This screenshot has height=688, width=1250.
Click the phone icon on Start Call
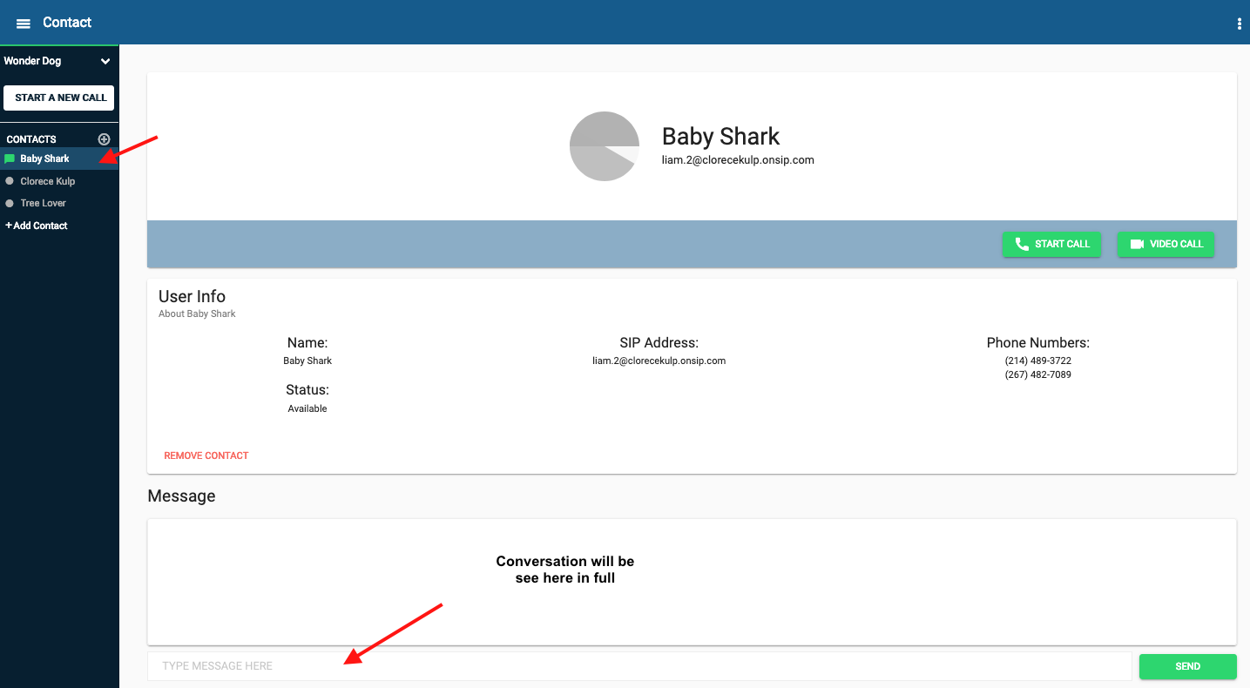(1021, 244)
